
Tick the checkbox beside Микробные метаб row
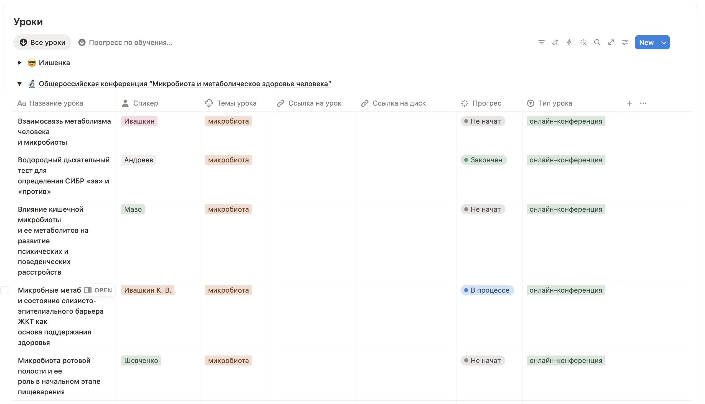click(4, 290)
